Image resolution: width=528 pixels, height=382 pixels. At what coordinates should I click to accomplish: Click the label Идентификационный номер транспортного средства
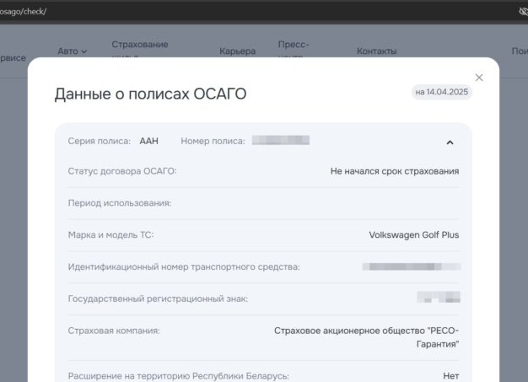point(184,267)
